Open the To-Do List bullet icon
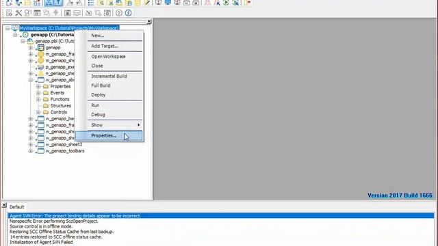438x246 pixels. pyautogui.click(x=91, y=3)
